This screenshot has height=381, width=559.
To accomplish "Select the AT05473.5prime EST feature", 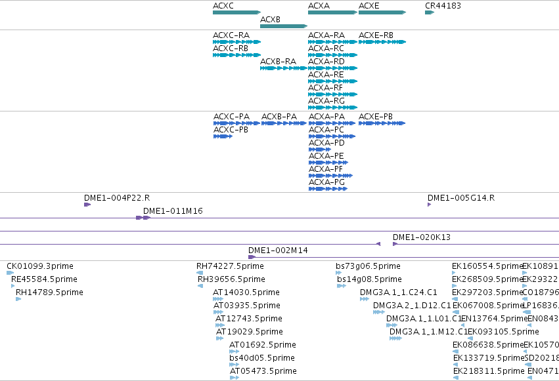I will click(x=235, y=378).
